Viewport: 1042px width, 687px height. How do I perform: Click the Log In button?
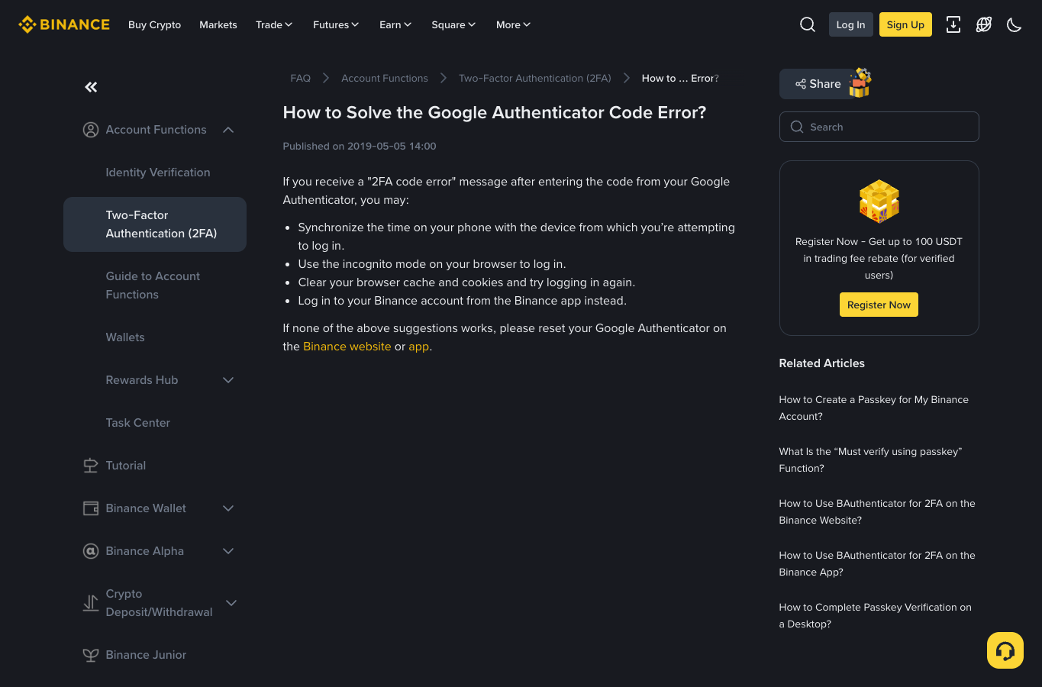coord(851,24)
